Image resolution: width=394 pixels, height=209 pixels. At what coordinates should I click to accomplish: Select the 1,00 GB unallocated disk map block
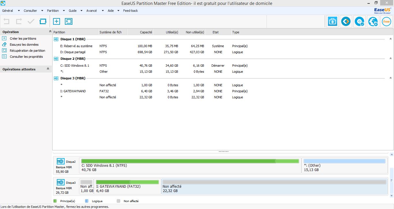tap(87, 186)
